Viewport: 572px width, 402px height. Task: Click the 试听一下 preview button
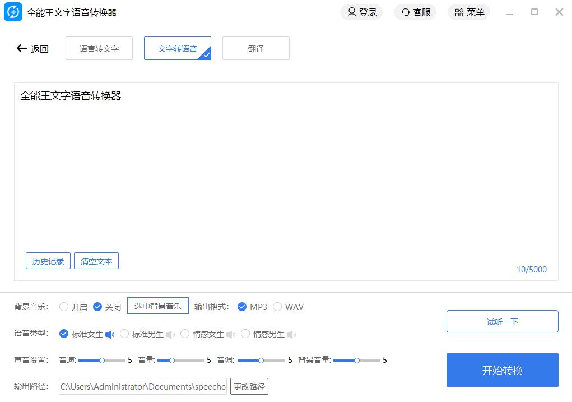pos(502,321)
